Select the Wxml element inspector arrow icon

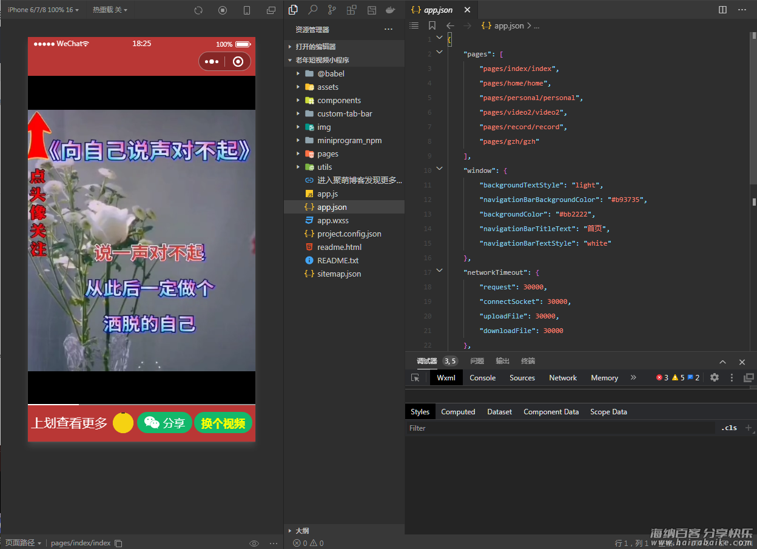(x=416, y=377)
